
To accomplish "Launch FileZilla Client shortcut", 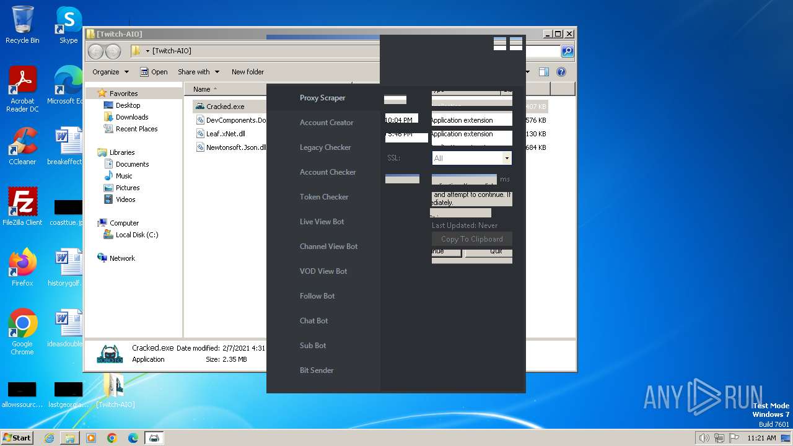I will point(22,207).
